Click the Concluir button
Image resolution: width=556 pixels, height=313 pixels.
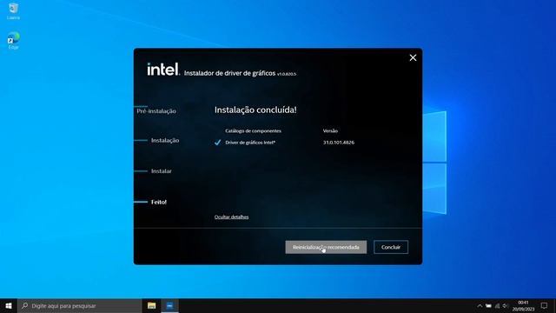tap(391, 247)
